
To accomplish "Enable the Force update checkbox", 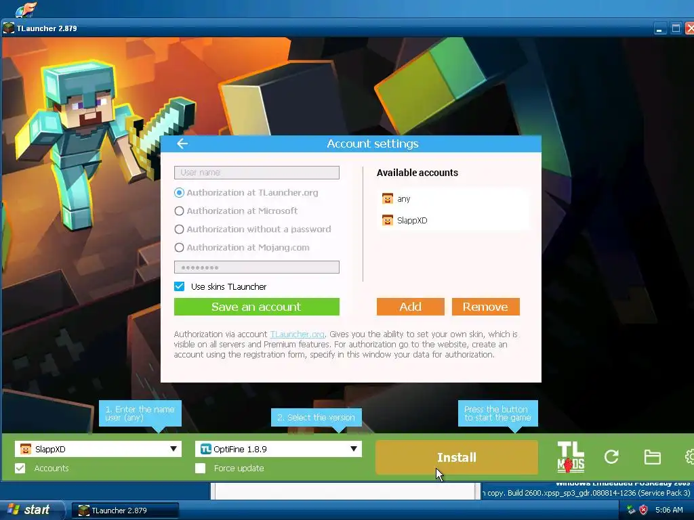I will 200,469.
